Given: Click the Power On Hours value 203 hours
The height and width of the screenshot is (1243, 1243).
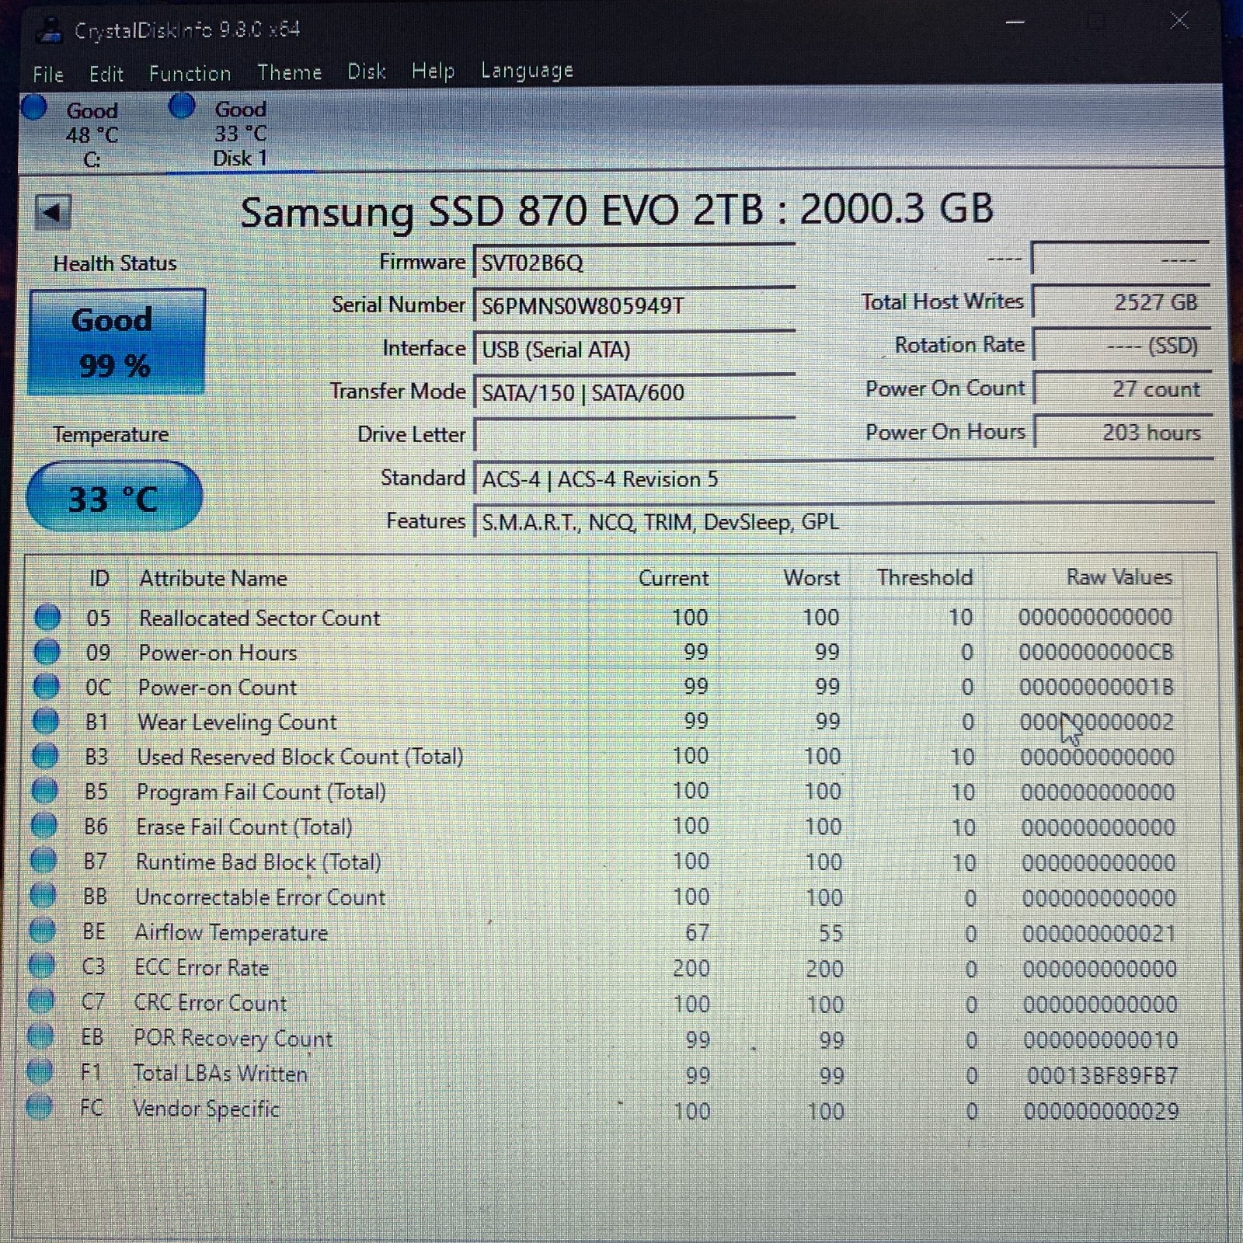Looking at the screenshot, I should click(1123, 433).
